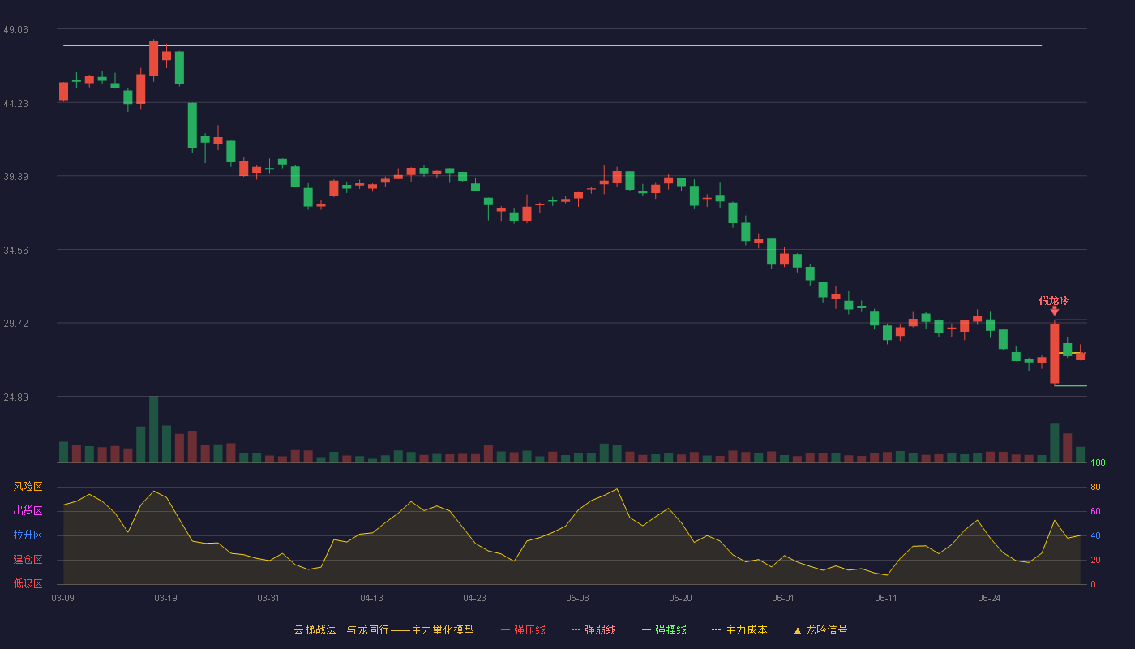Image resolution: width=1135 pixels, height=649 pixels.
Task: Click the 建仓区 zone label
Action: [28, 560]
